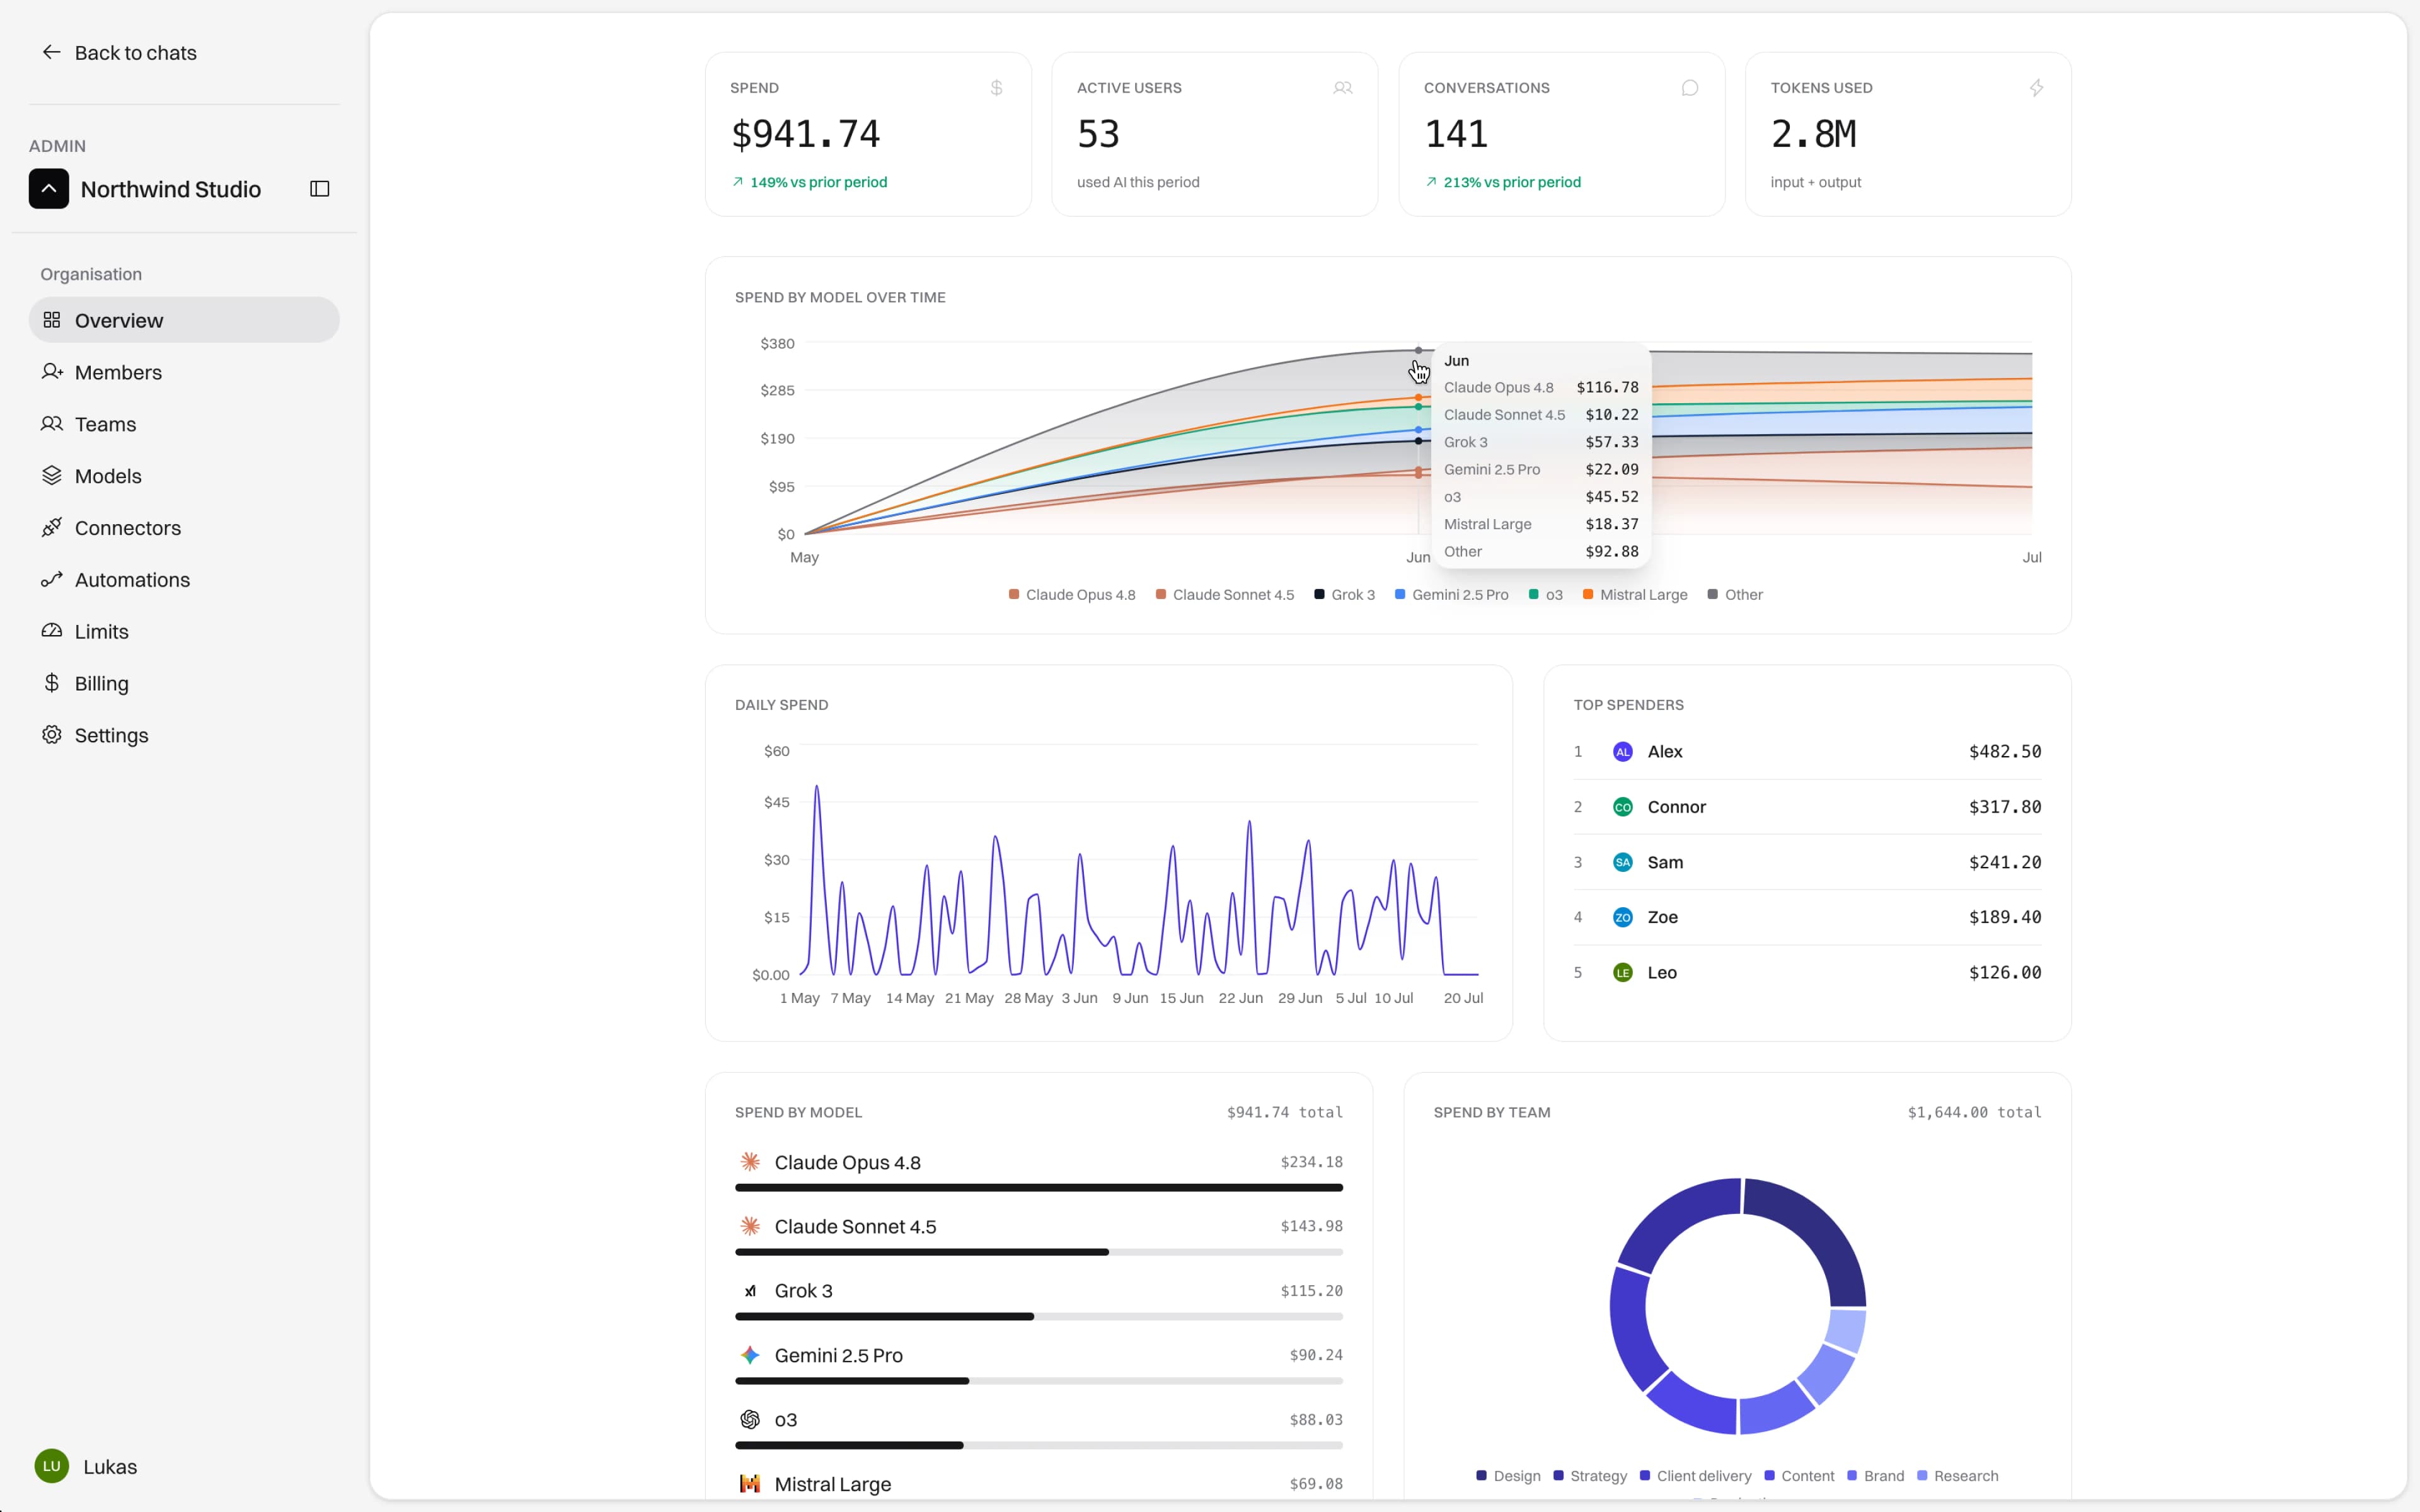Select Alex in Top Spenders
This screenshot has height=1512, width=2420.
1807,752
